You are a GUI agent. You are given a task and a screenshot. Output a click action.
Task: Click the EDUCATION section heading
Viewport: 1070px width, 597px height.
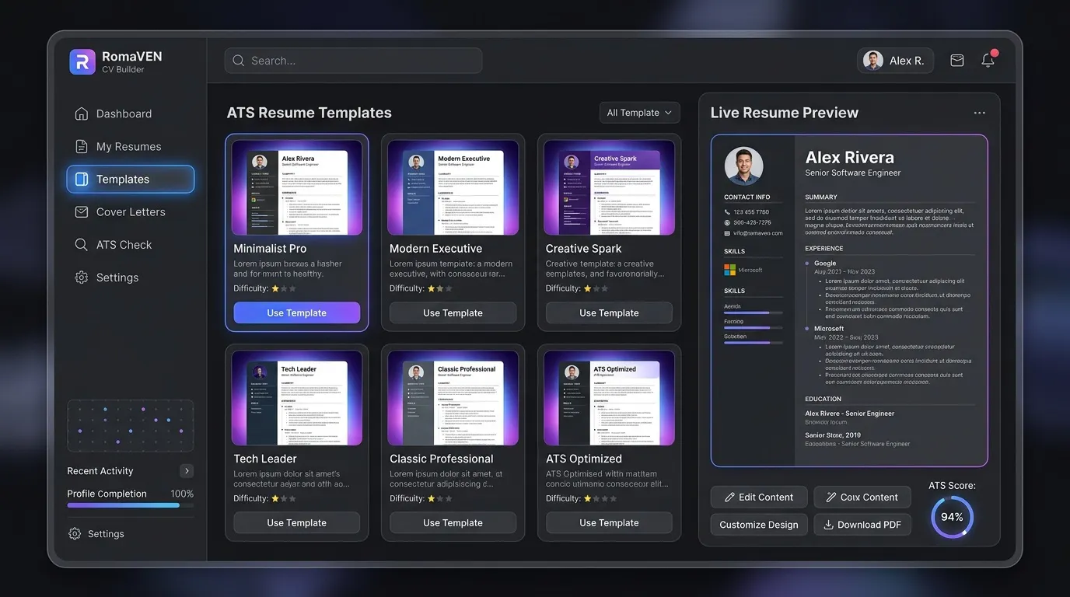823,399
